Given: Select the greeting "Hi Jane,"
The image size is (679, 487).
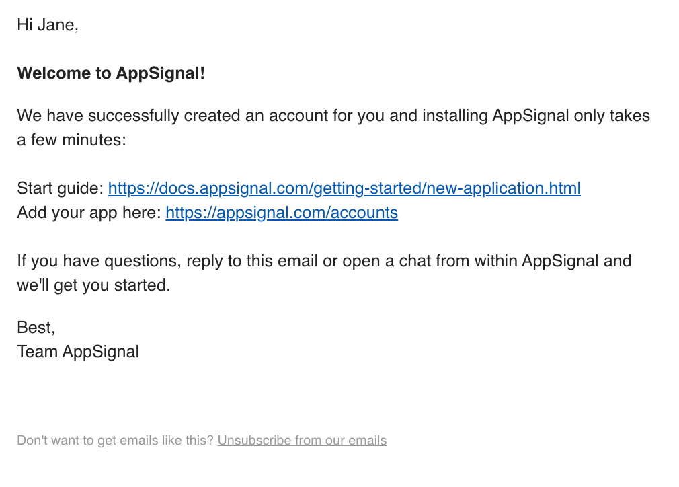Looking at the screenshot, I should point(47,24).
